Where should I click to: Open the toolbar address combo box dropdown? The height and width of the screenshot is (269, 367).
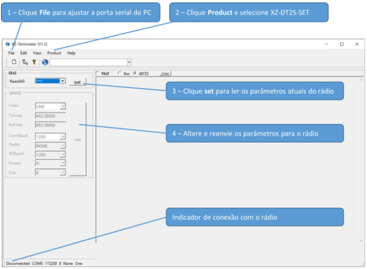click(x=129, y=62)
